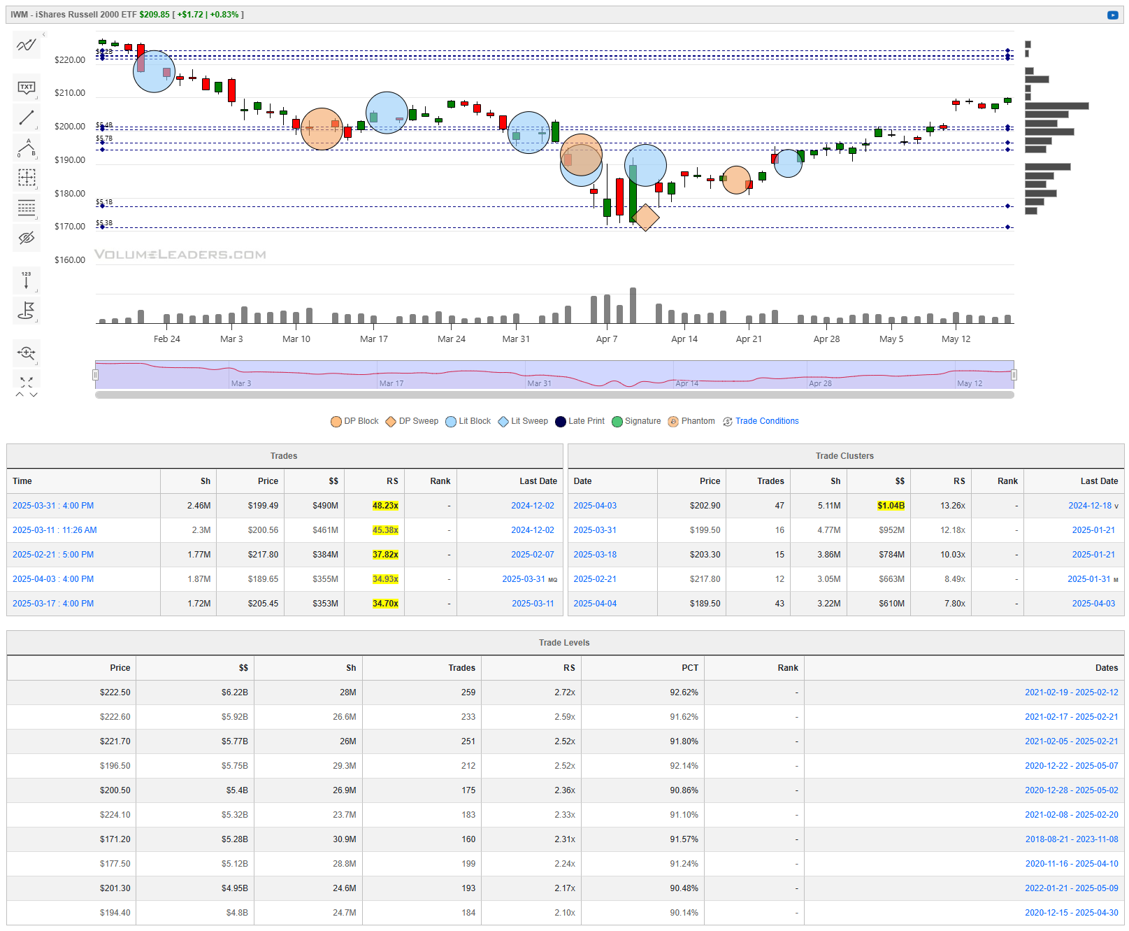Click the orange DP Sweep diamond marker
The height and width of the screenshot is (931, 1129).
click(x=646, y=218)
